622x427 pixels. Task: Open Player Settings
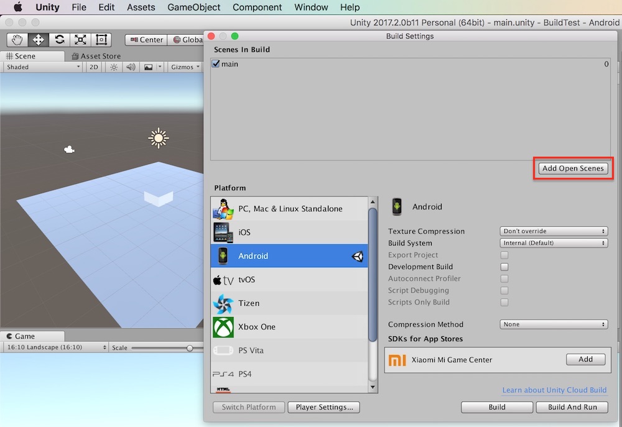coord(323,407)
